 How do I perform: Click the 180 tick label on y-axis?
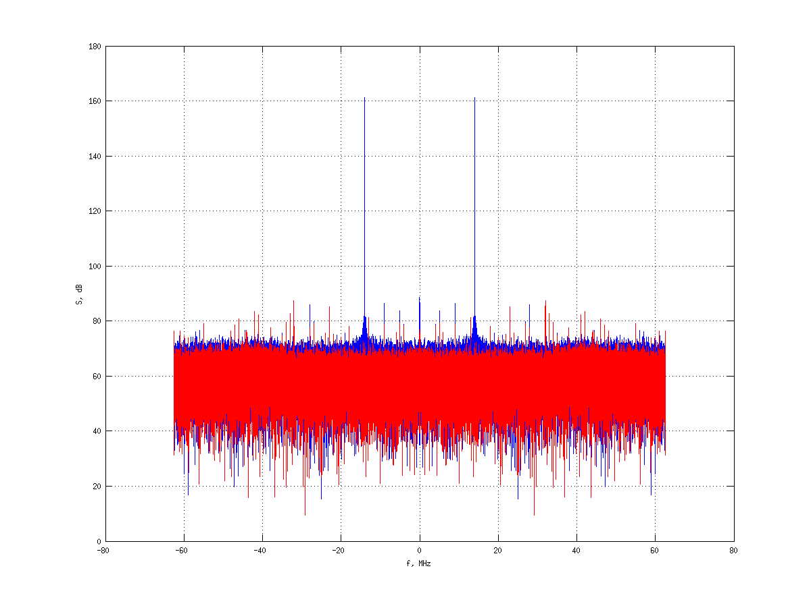(x=95, y=47)
